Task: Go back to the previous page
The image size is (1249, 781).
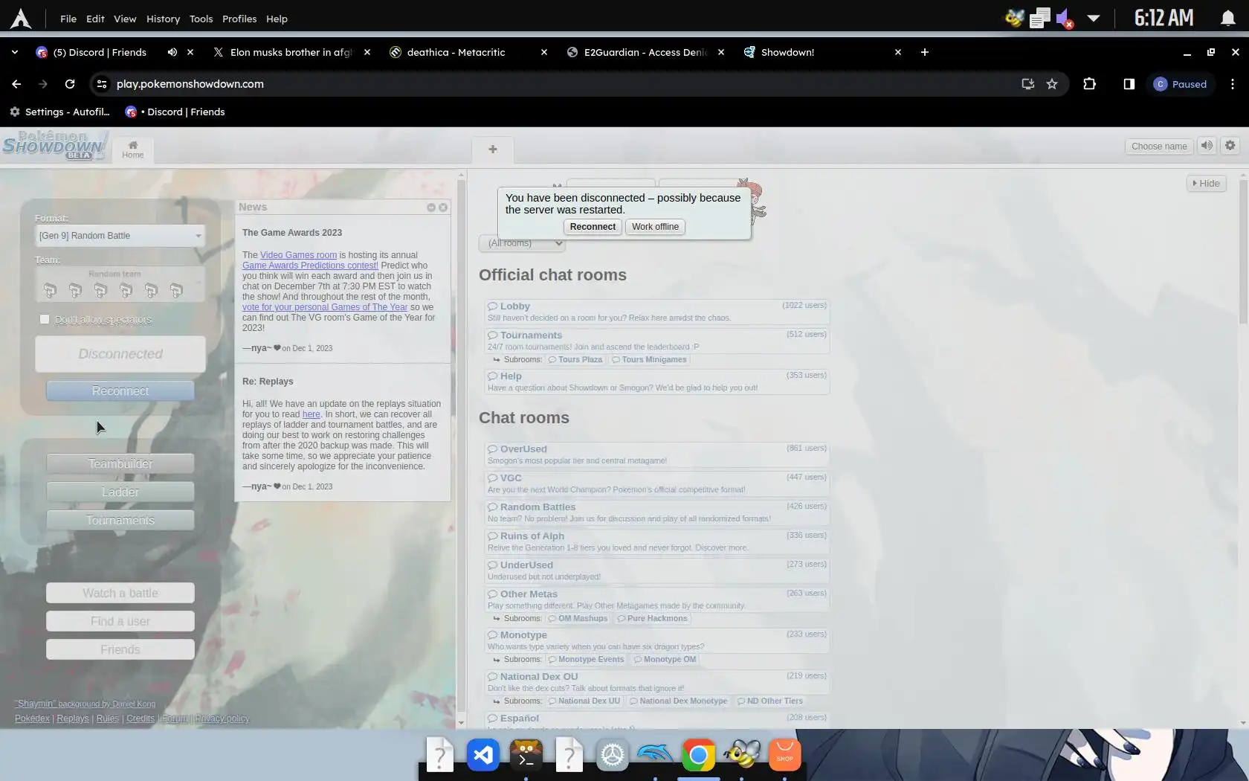Action: 16,84
